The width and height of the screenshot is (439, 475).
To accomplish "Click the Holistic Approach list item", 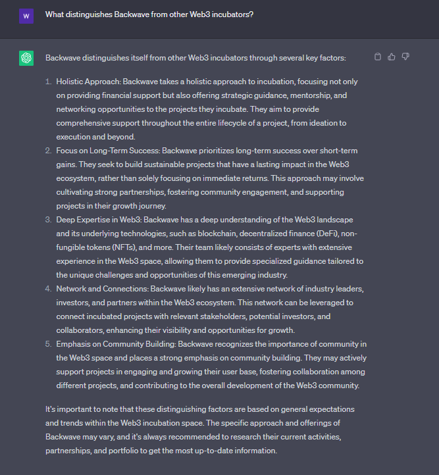I will [x=207, y=109].
